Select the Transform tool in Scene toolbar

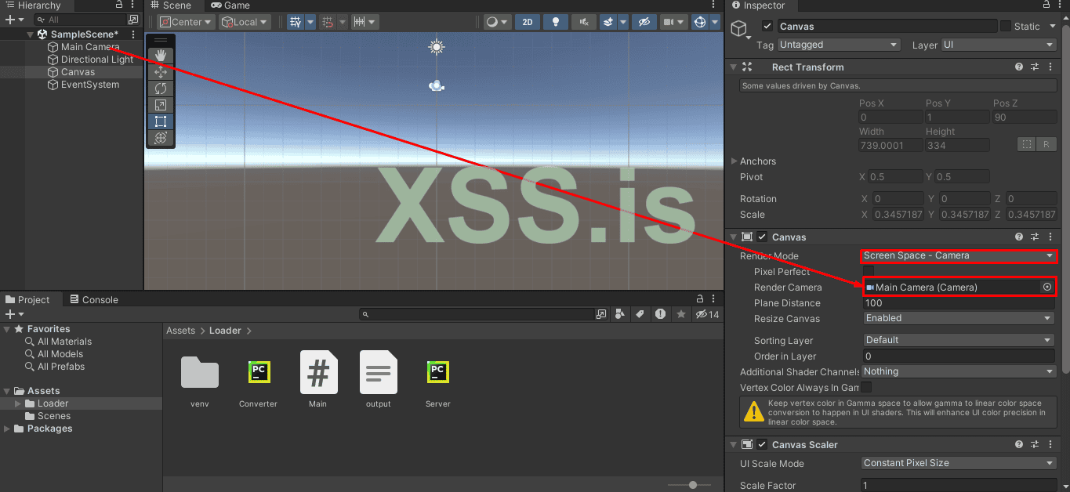tap(161, 138)
